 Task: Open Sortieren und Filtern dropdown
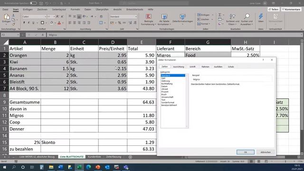point(232,19)
